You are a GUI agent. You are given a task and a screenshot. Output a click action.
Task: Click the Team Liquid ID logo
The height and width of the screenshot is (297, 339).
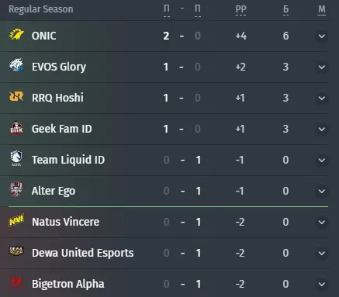(x=16, y=158)
